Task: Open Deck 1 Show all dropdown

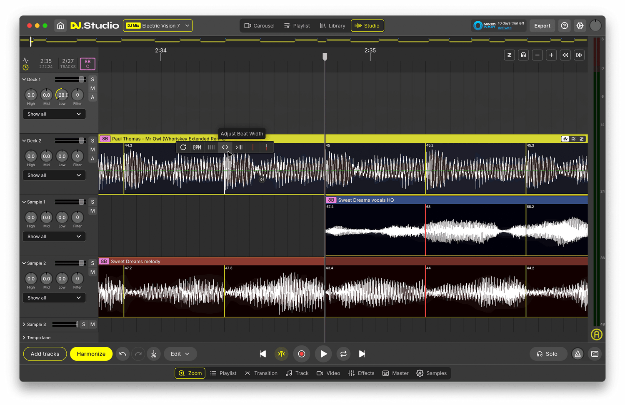Action: click(54, 114)
